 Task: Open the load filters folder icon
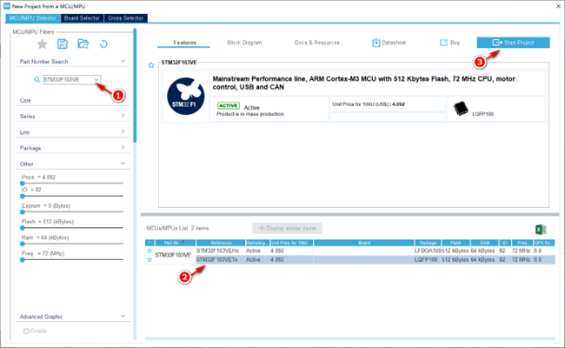pyautogui.click(x=83, y=44)
